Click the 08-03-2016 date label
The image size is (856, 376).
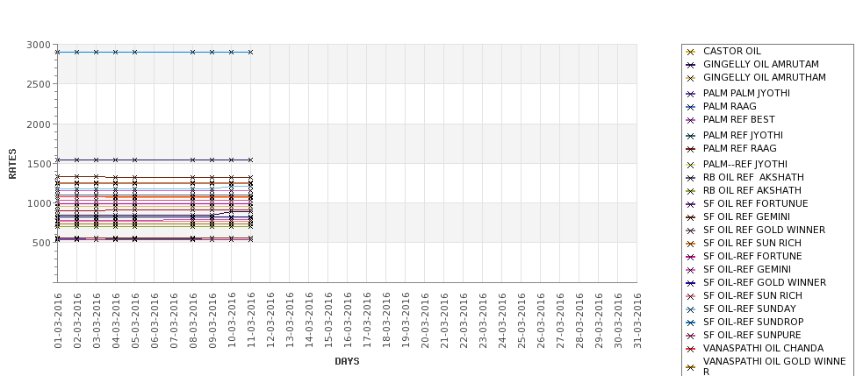[192, 321]
